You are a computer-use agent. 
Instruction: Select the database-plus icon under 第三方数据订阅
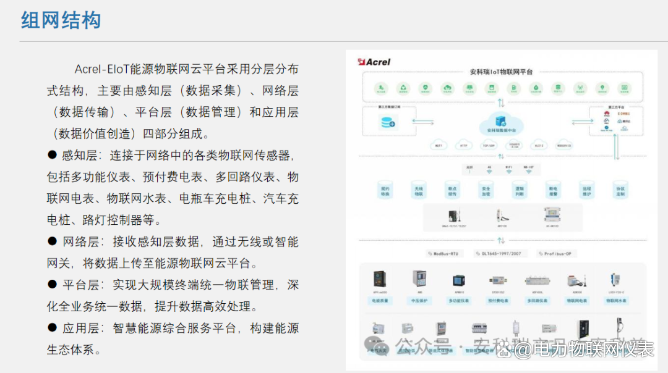coord(388,123)
